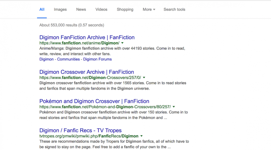Open Pokémon and Digimon Crossover result
271x150 pixels.
coord(94,101)
